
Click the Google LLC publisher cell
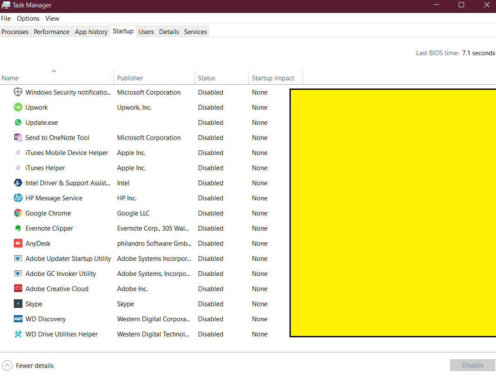pyautogui.click(x=133, y=213)
